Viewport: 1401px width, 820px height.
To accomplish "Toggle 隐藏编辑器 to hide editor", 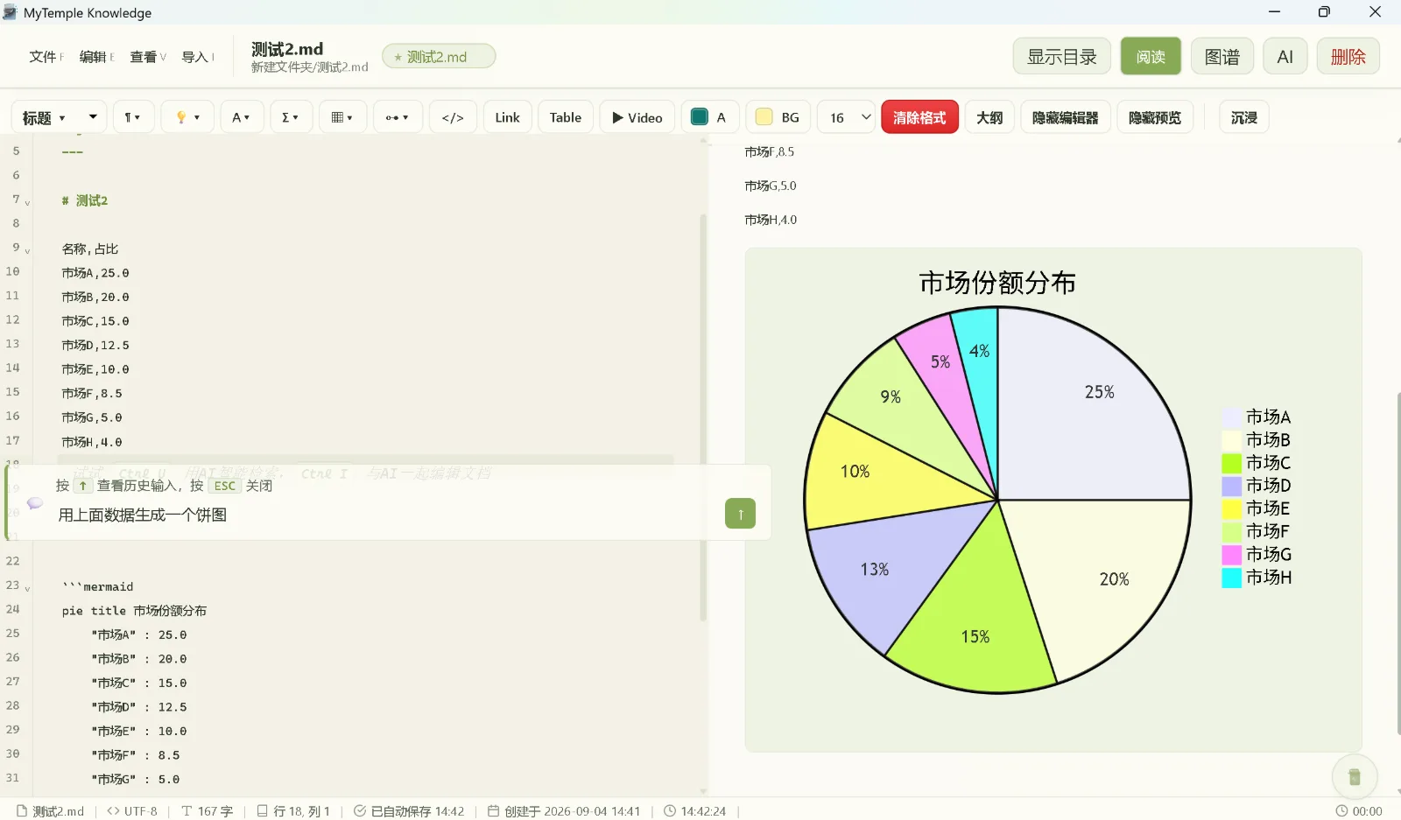I will click(x=1066, y=117).
